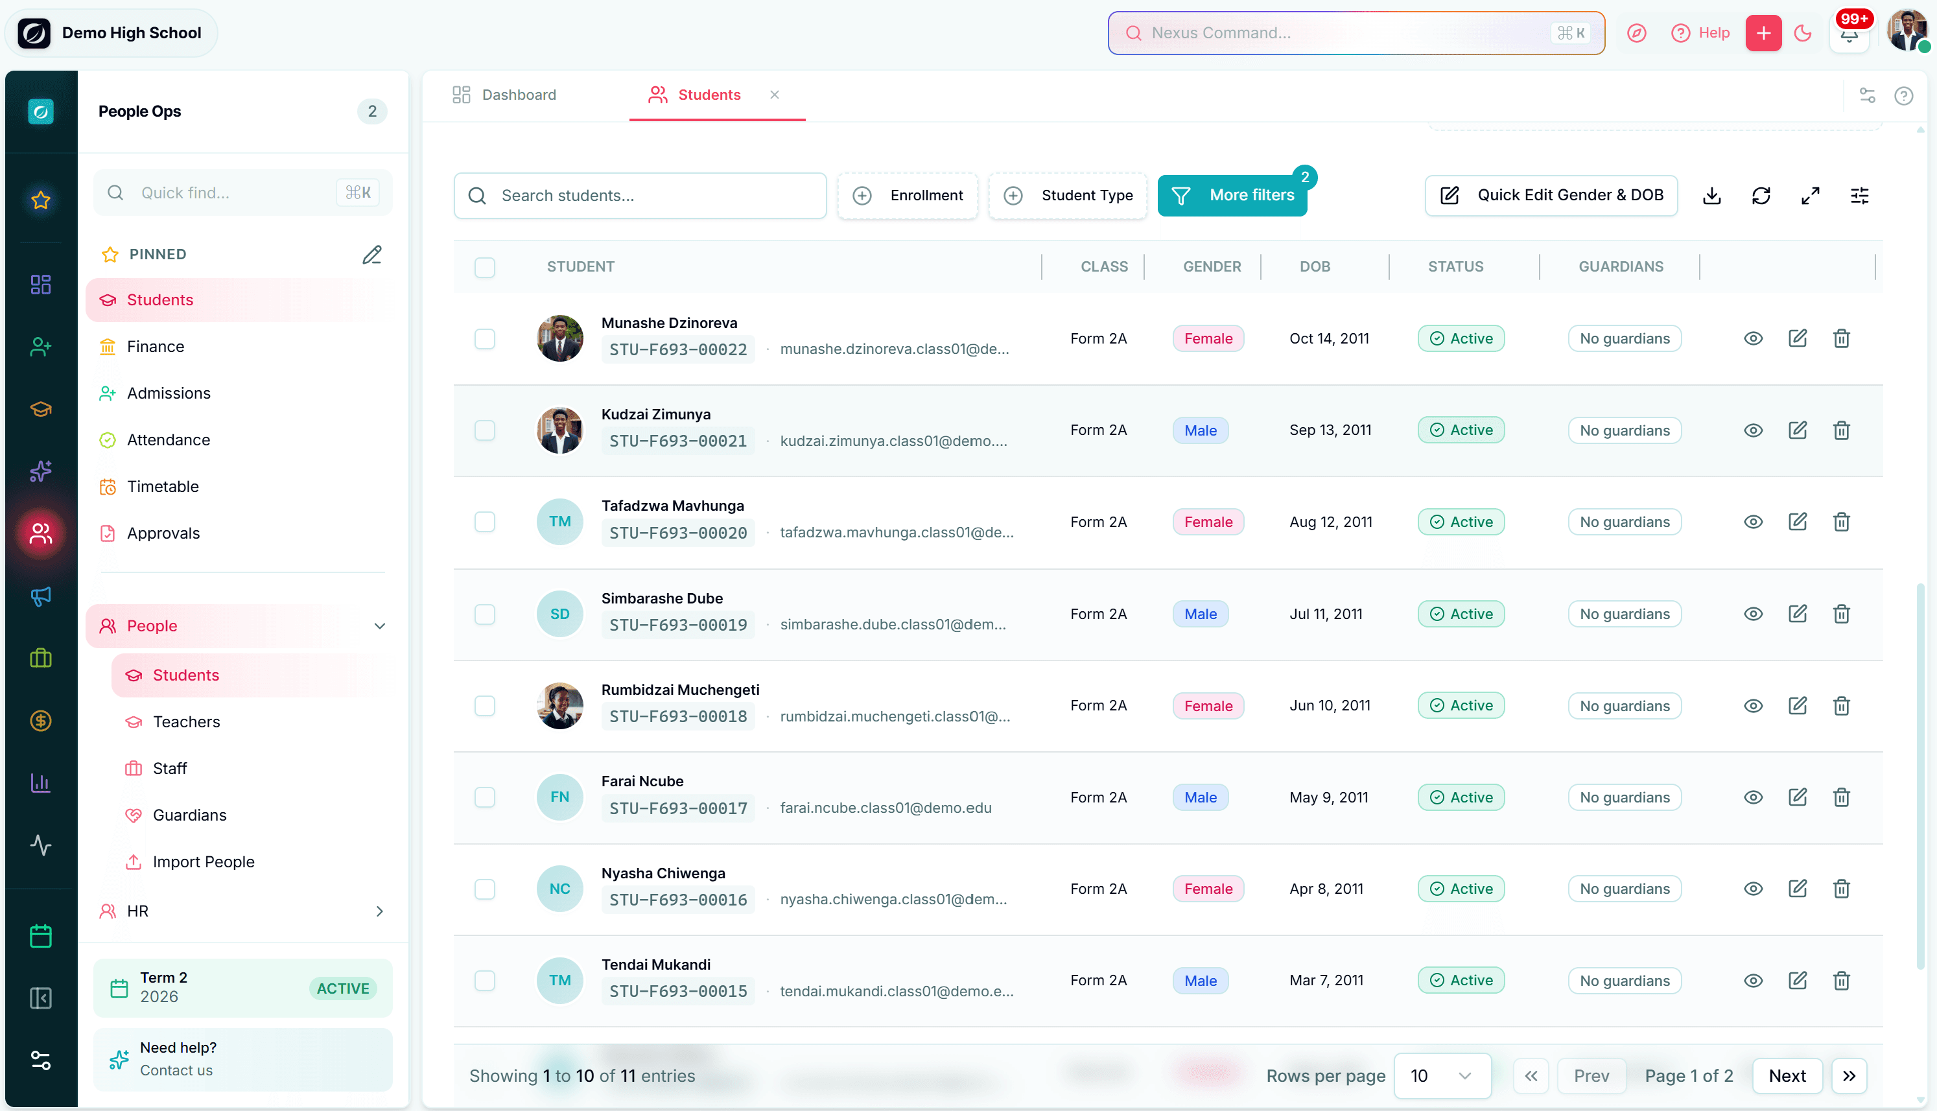View Rumbidzai Muchengeti via eye icon

coord(1753,705)
